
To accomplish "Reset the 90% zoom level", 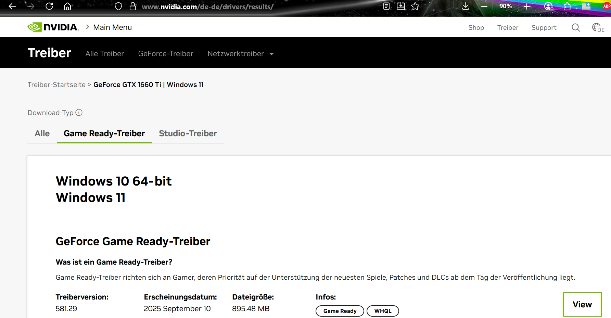I will pyautogui.click(x=506, y=6).
